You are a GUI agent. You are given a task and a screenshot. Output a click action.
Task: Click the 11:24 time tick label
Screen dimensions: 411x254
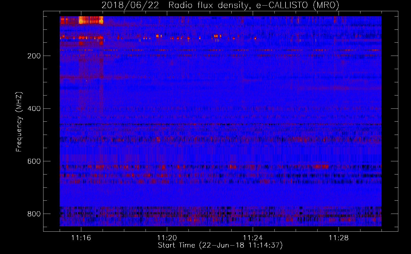pos(253,238)
